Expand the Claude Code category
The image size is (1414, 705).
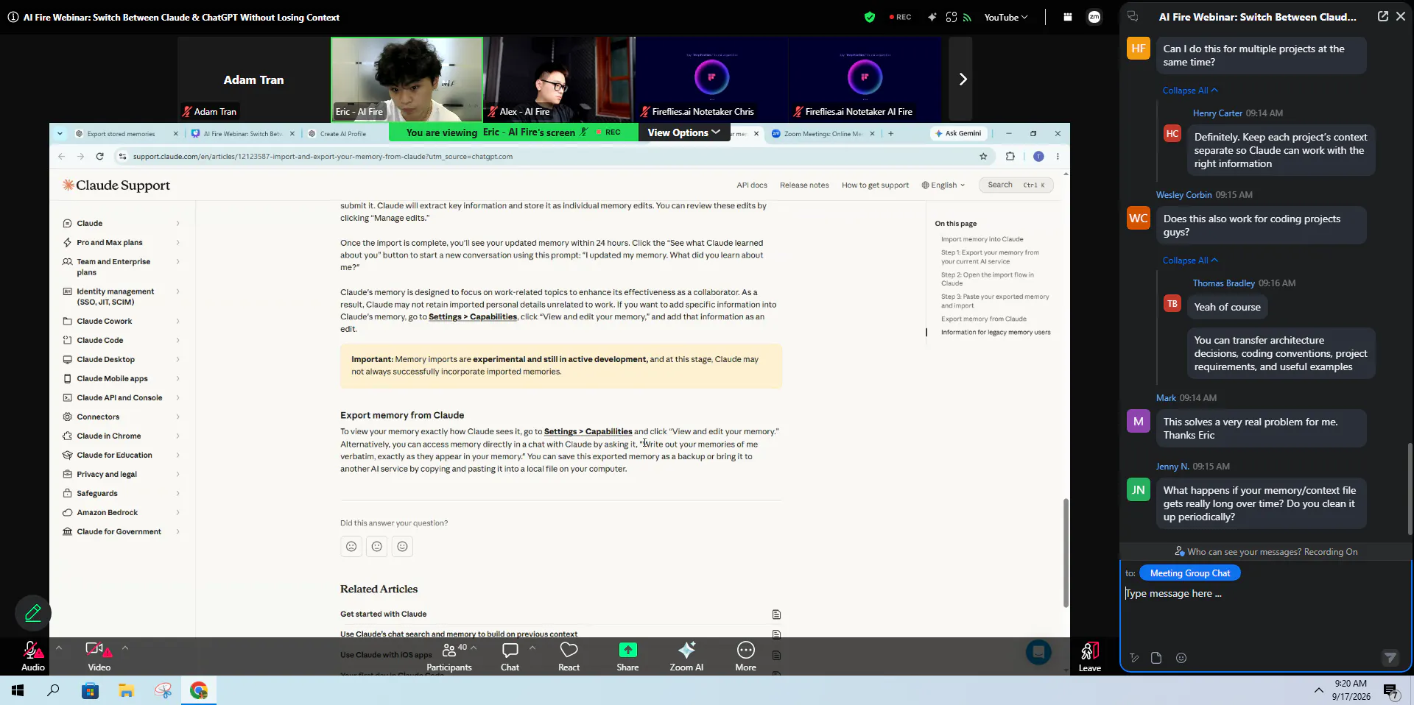(122, 340)
